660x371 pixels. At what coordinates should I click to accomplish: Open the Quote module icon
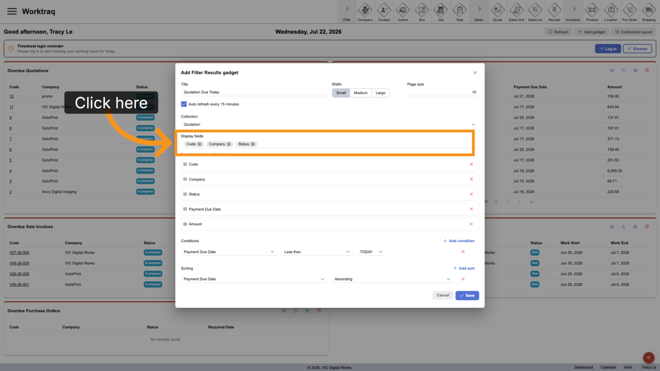(497, 12)
